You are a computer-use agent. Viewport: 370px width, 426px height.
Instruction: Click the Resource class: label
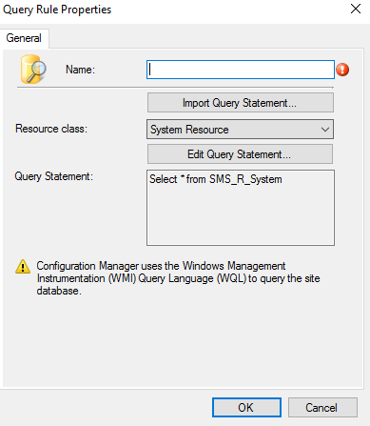coord(51,129)
